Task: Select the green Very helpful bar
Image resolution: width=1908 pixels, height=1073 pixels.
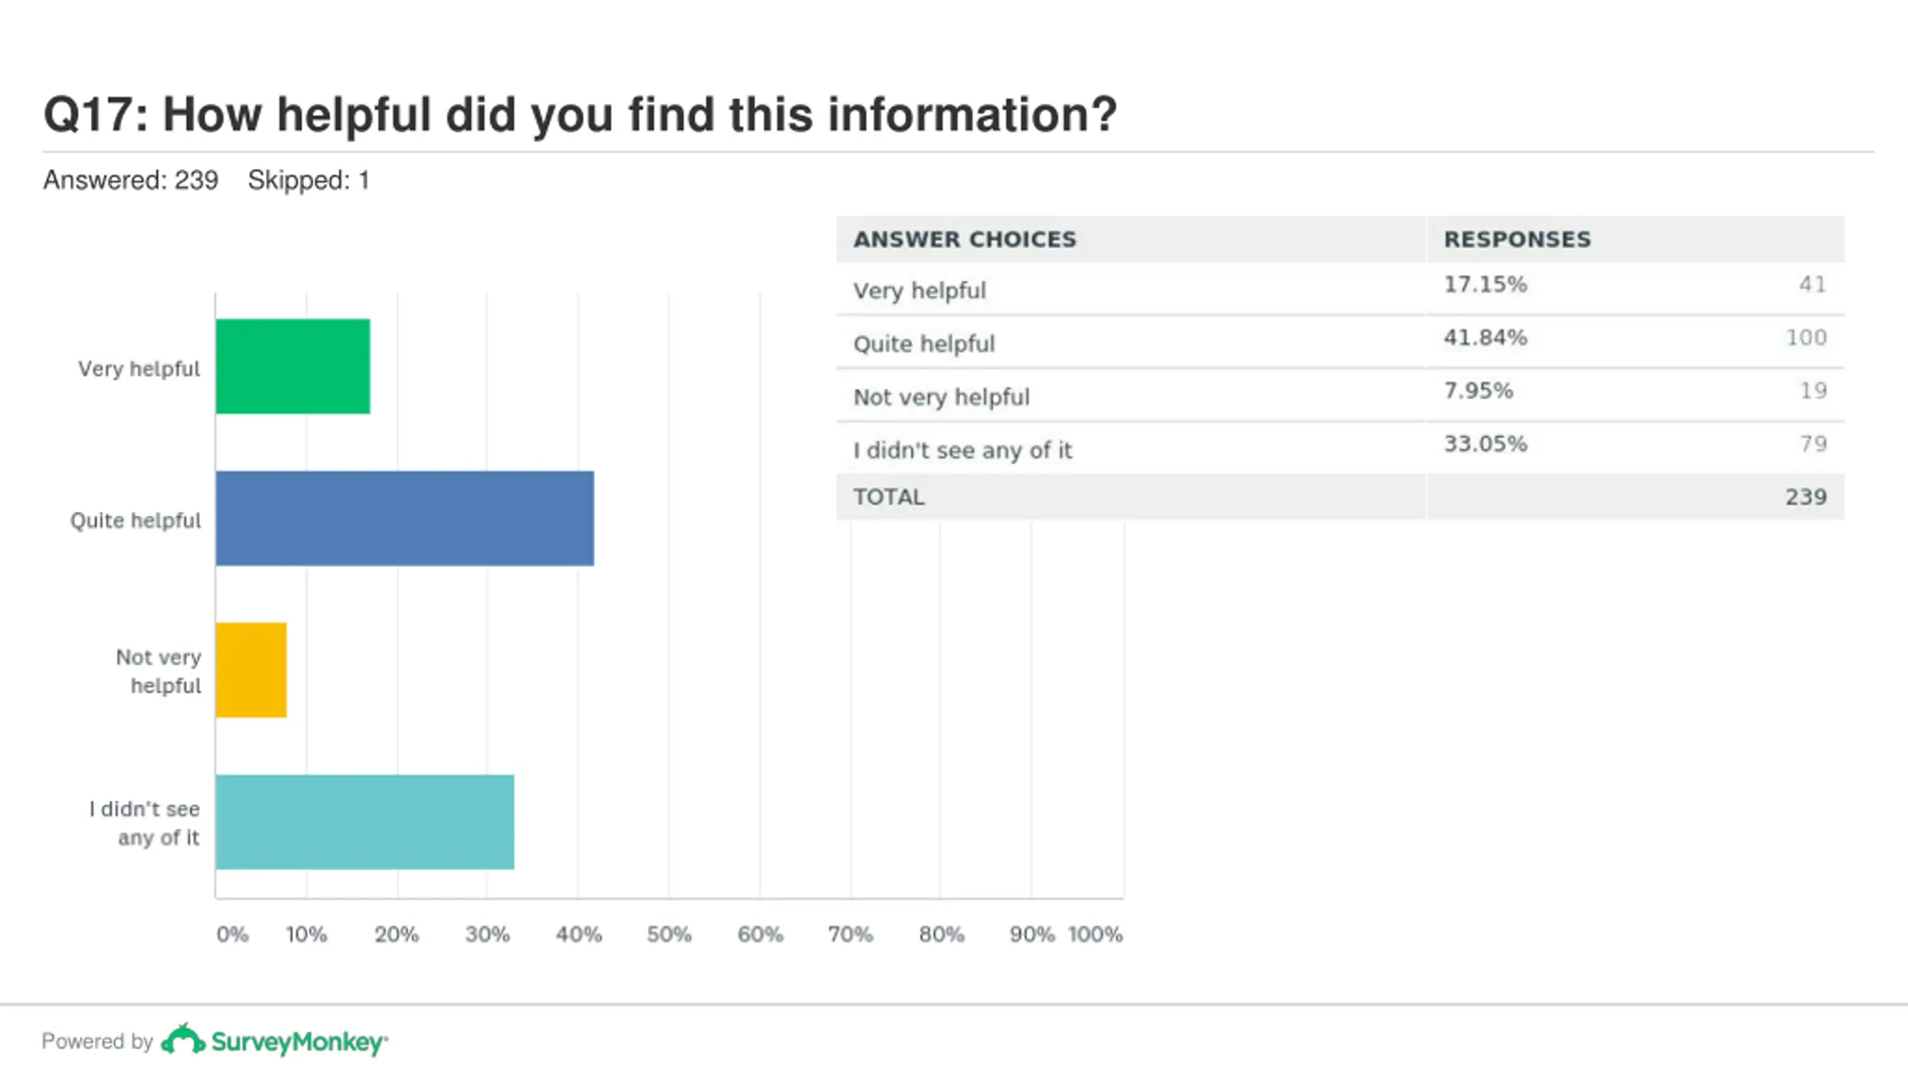Action: [x=293, y=366]
